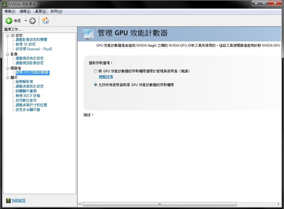
Task: Open the 桌面 menu
Action: click(41, 11)
